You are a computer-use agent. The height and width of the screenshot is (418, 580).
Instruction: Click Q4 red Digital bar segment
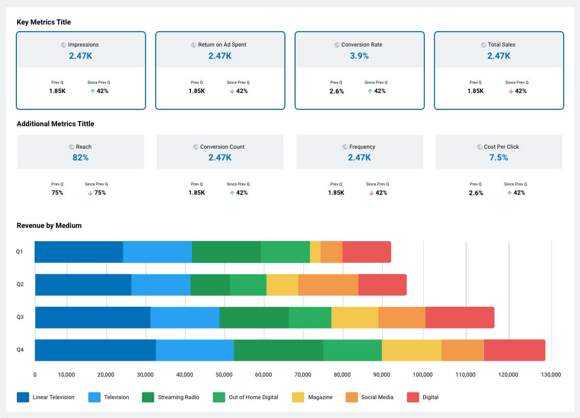[515, 350]
